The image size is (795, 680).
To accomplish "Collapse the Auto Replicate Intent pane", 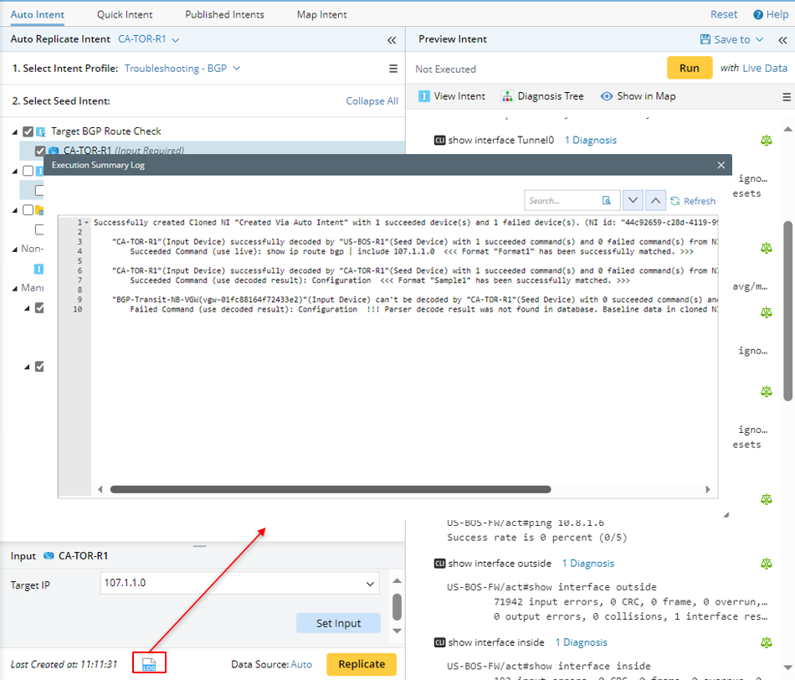I will tap(392, 40).
